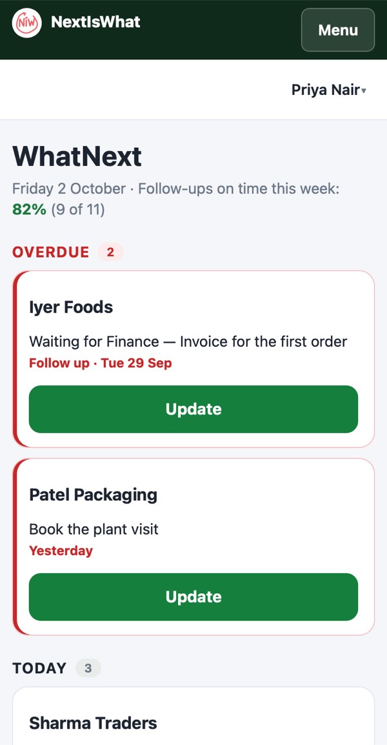Open the Patel Packaging card title

tap(93, 495)
